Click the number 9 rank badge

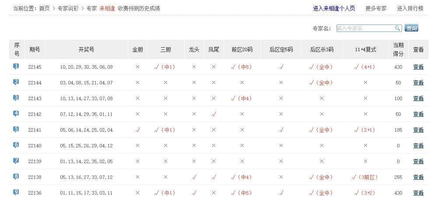coord(16,192)
